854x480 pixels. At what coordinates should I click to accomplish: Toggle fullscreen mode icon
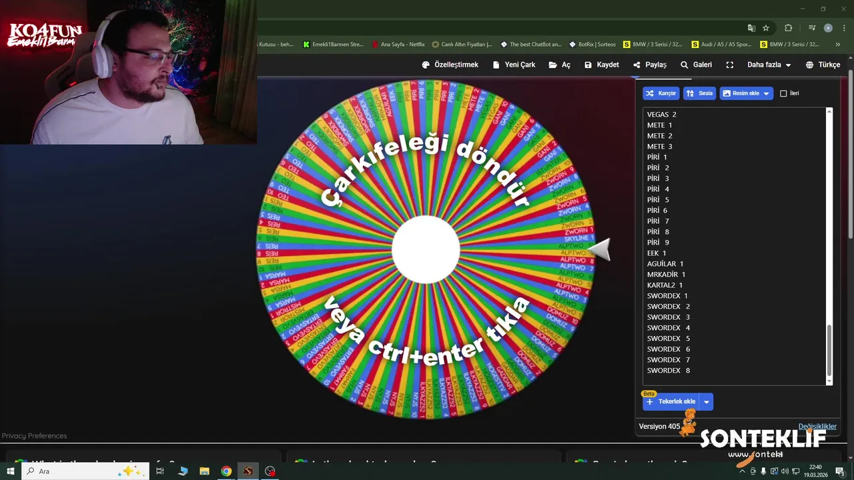coord(729,65)
